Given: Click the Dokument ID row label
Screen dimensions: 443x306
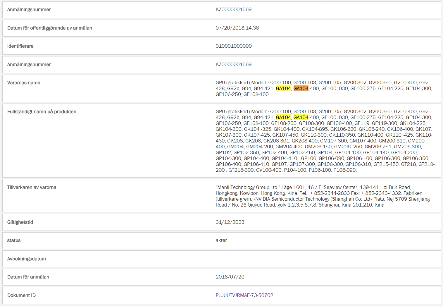Looking at the screenshot, I should point(21,295).
